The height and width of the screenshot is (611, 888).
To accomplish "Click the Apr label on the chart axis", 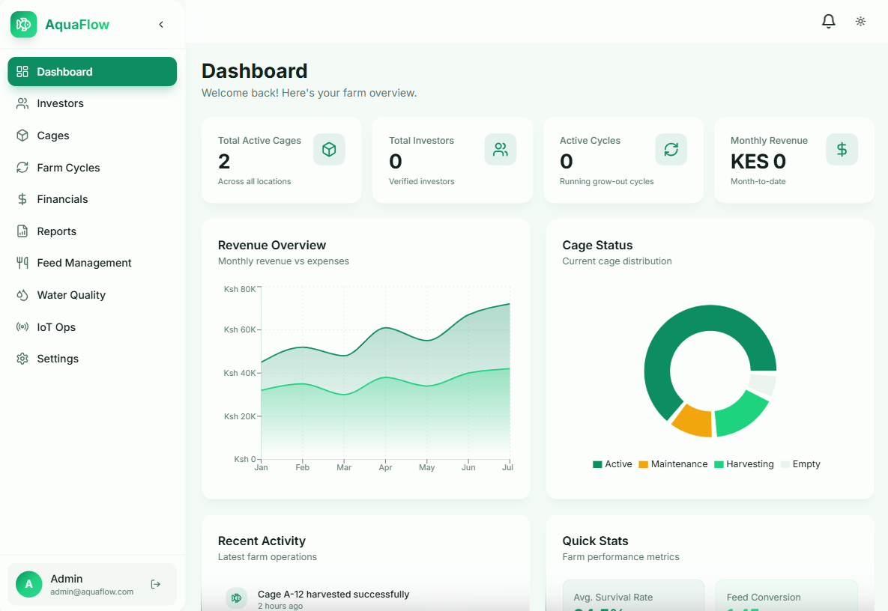I will (x=386, y=467).
